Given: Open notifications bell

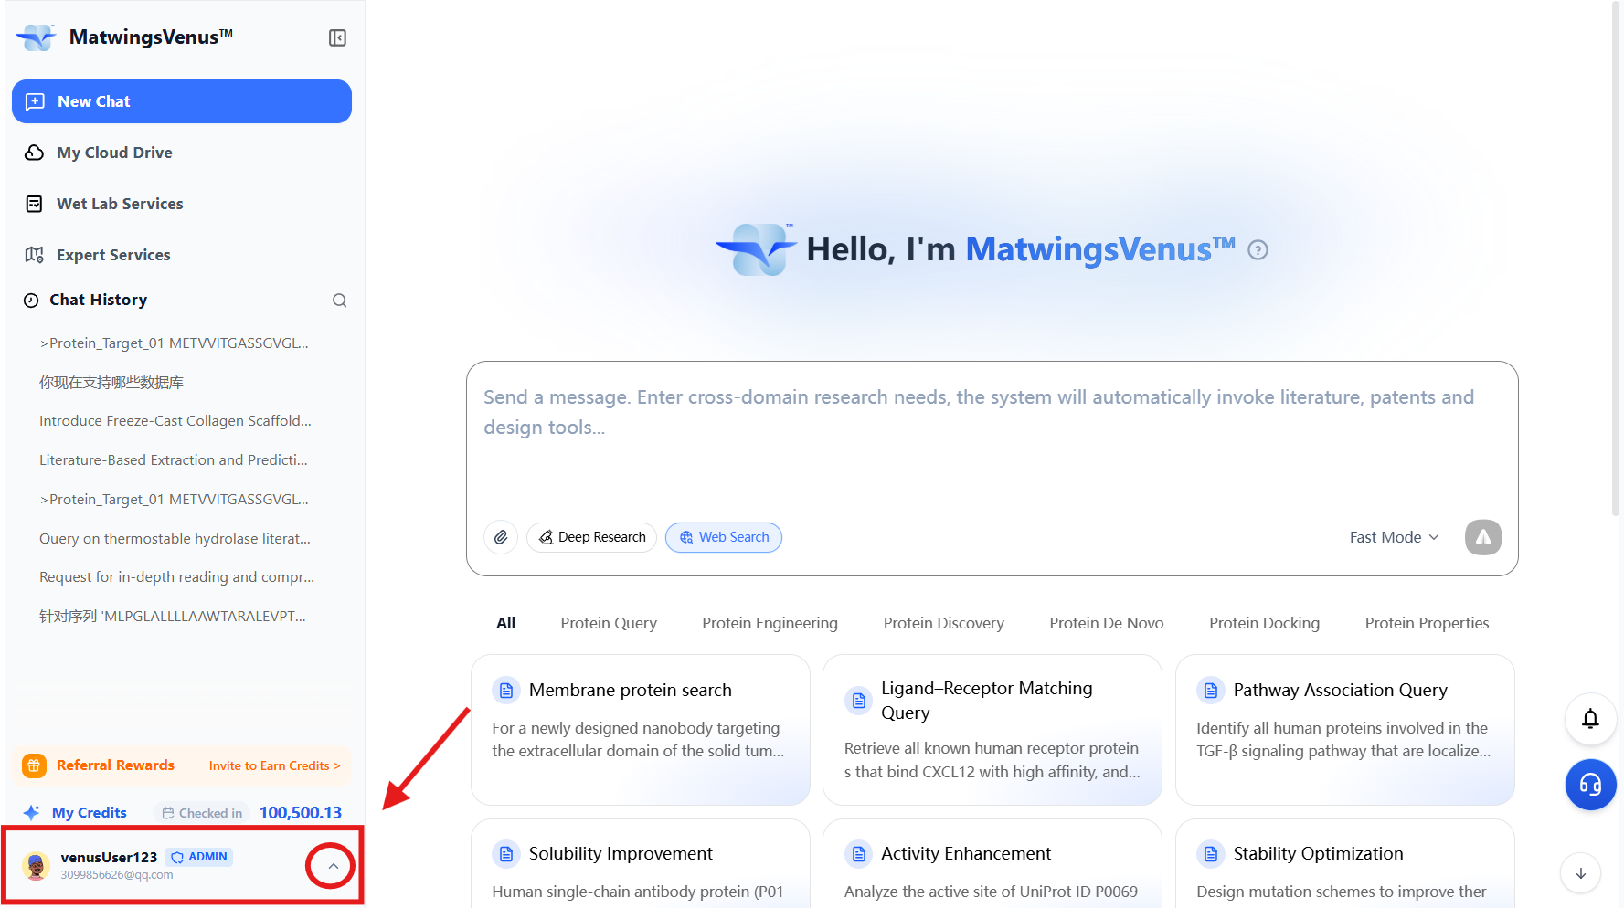Looking at the screenshot, I should pos(1591,719).
